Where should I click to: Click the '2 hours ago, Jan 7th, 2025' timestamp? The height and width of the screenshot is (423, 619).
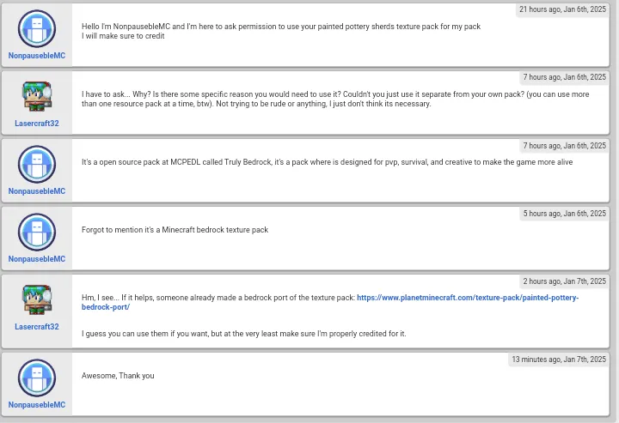565,281
